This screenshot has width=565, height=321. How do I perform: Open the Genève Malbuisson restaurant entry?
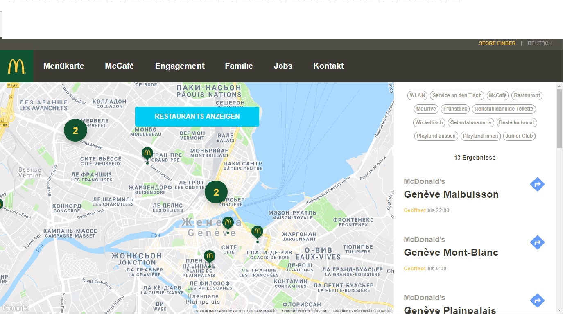pyautogui.click(x=451, y=194)
